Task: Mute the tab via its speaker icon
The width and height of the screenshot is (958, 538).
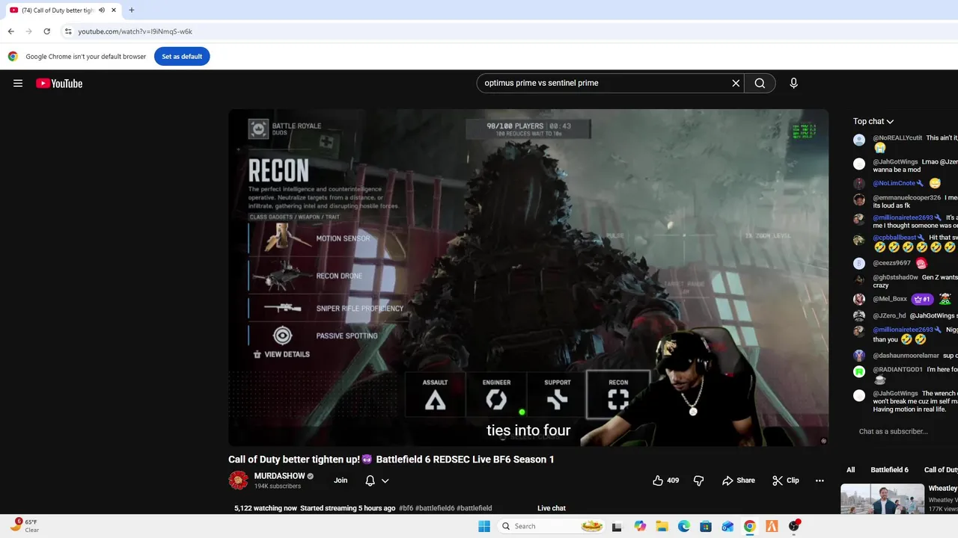Action: tap(102, 10)
